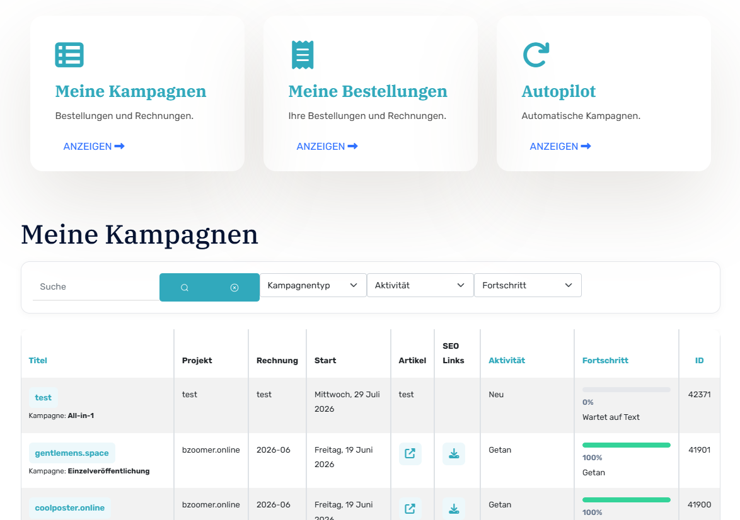Screen dimensions: 740x520
Task: Clear search with the circled X icon
Action: (x=234, y=288)
